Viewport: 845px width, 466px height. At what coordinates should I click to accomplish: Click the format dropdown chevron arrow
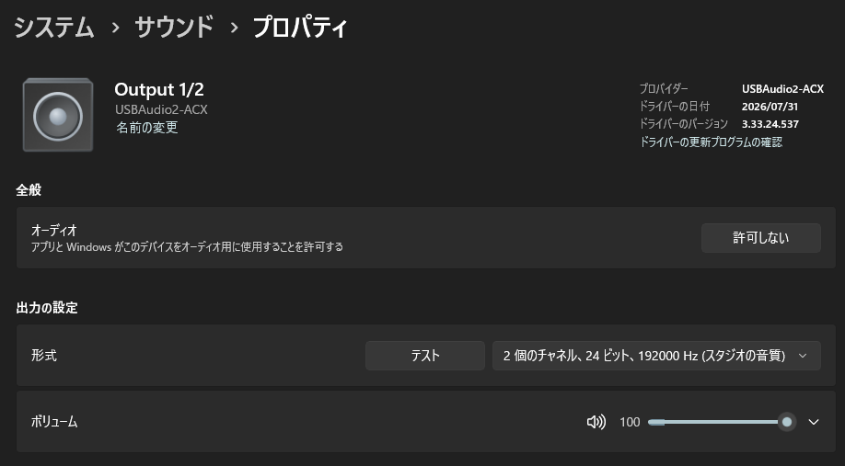pos(803,356)
